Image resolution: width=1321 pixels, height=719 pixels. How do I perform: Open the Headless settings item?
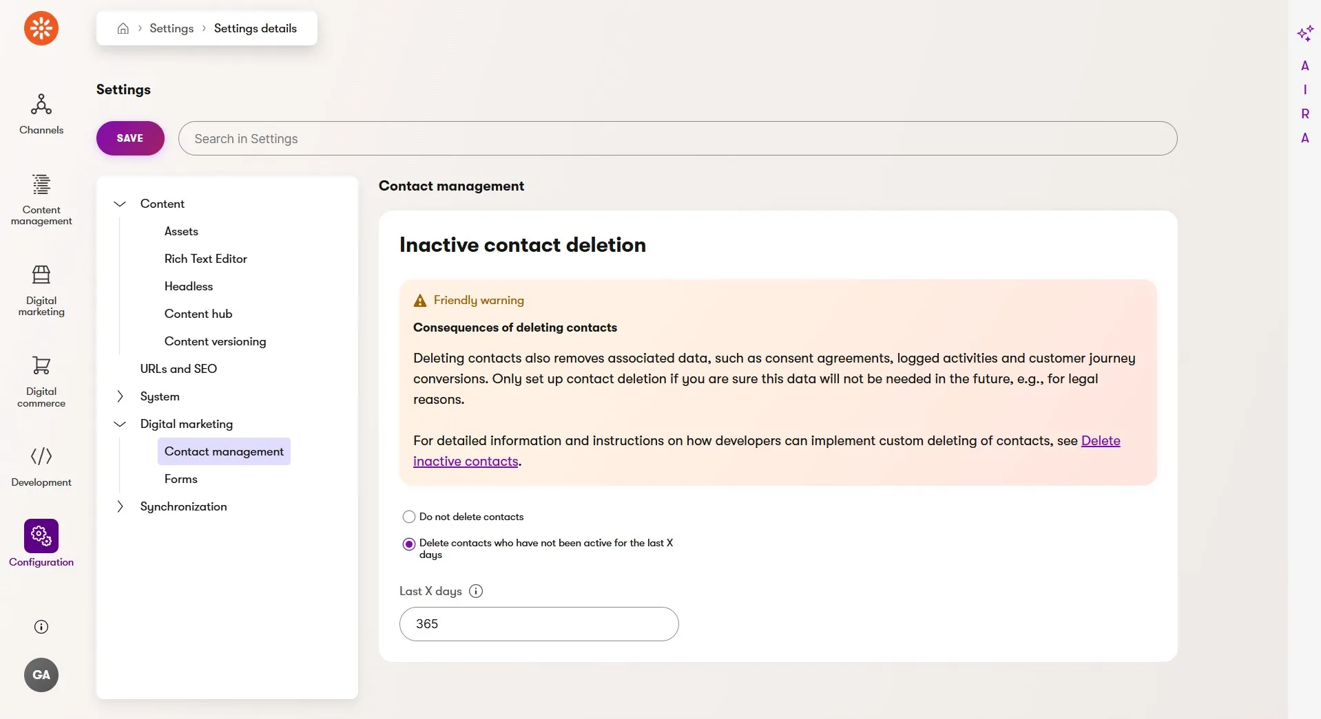189,286
